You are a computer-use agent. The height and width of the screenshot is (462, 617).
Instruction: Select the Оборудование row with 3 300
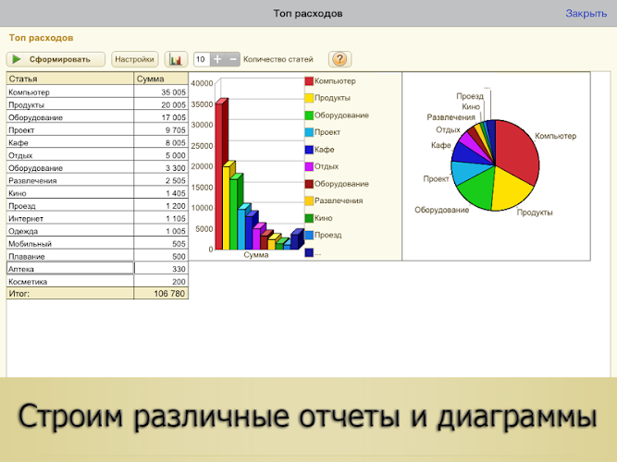pos(97,168)
